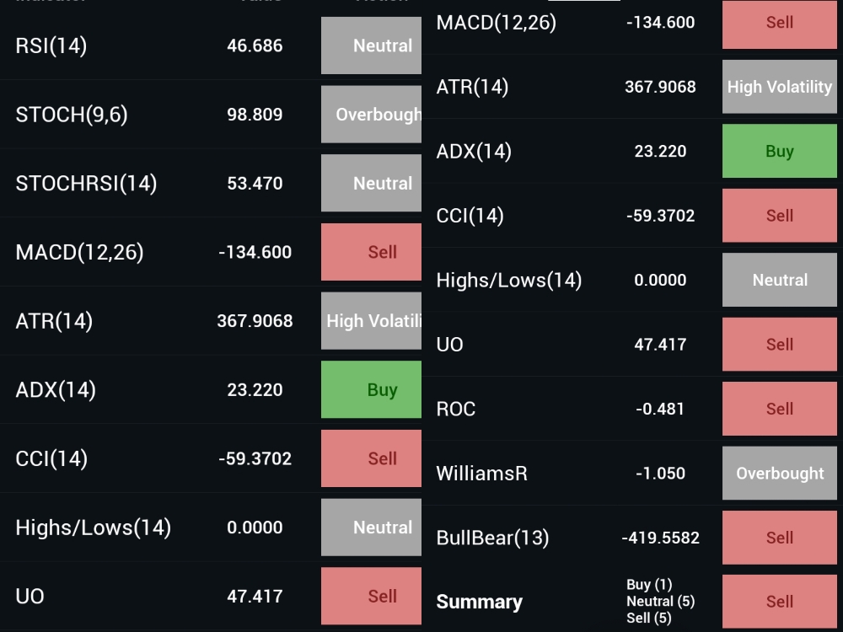The height and width of the screenshot is (632, 843).
Task: Click the STOCH value 98.809
Action: coord(255,115)
